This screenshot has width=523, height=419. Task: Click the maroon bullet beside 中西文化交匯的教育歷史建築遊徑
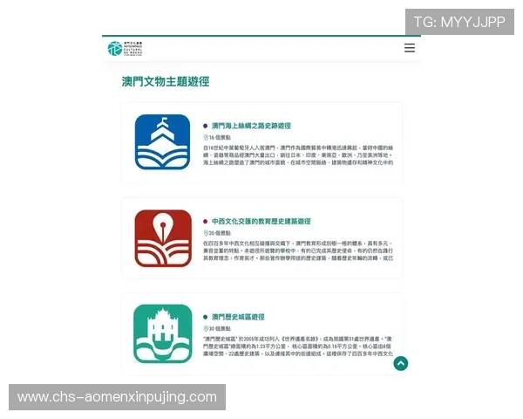pos(206,222)
